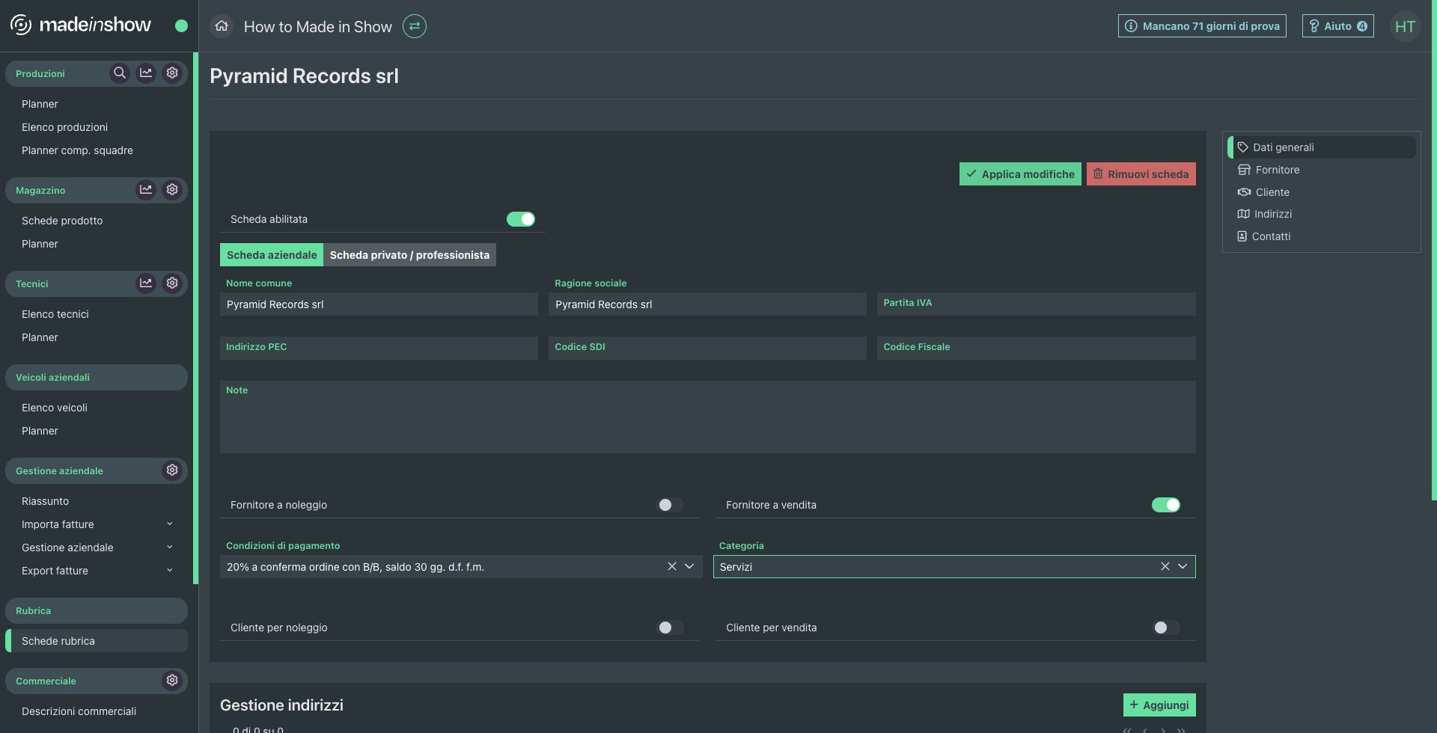Click the Rubrica section header
This screenshot has height=733, width=1437.
(x=97, y=610)
